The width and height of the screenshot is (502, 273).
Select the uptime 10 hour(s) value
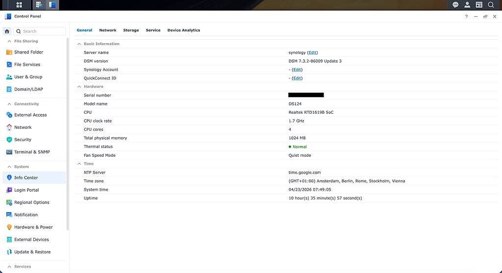click(x=326, y=198)
